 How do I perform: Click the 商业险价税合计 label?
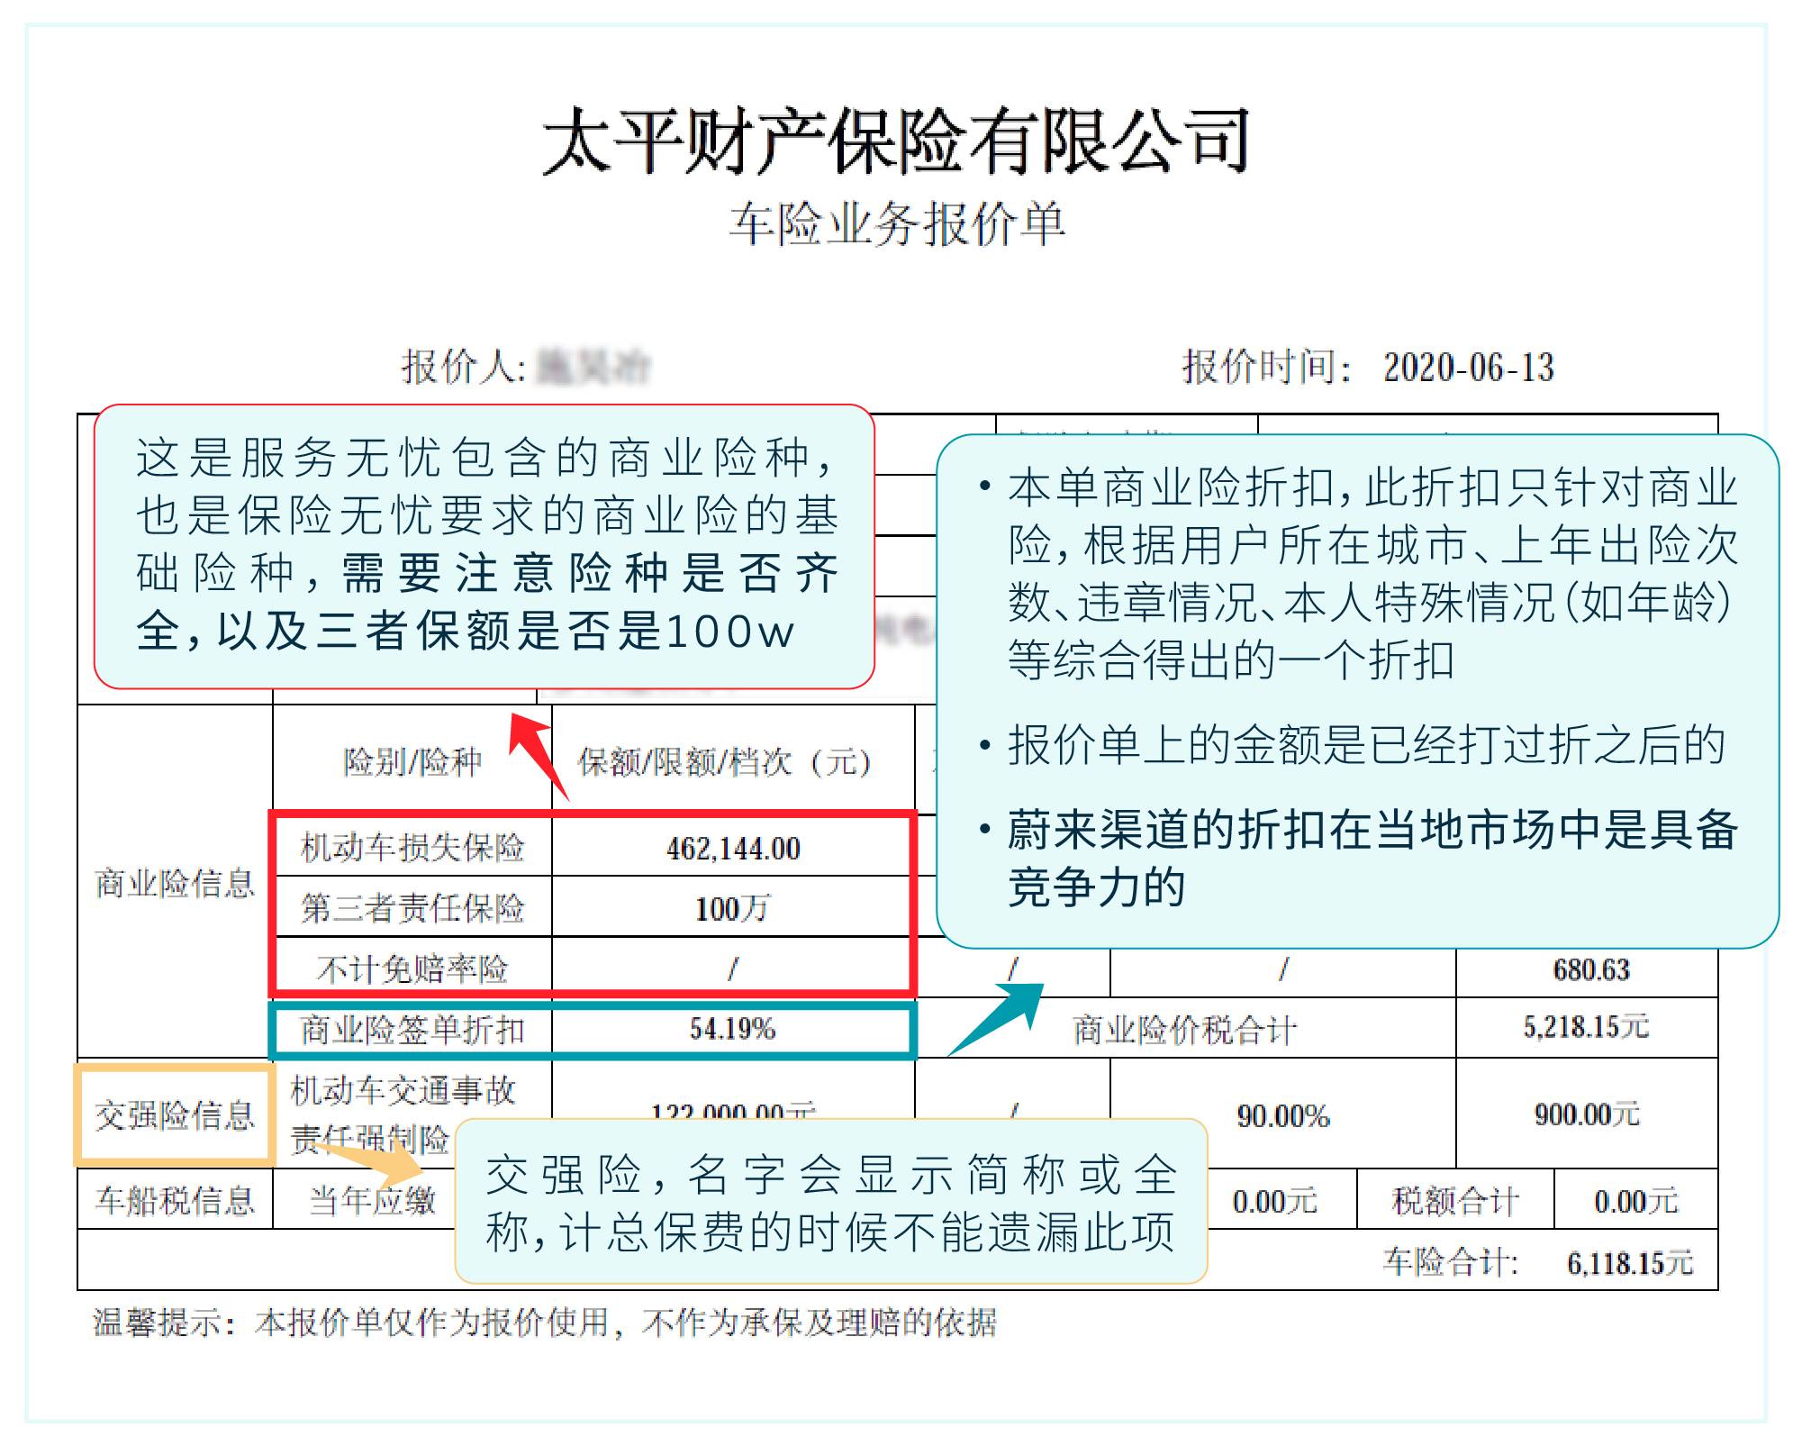[1185, 1030]
